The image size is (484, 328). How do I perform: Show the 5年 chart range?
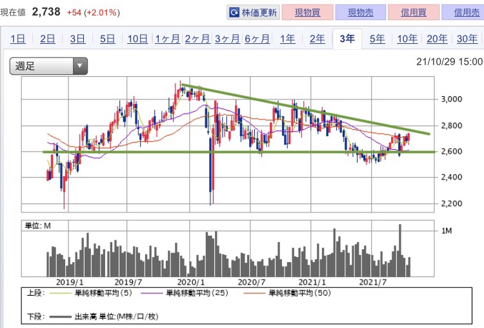tap(378, 39)
